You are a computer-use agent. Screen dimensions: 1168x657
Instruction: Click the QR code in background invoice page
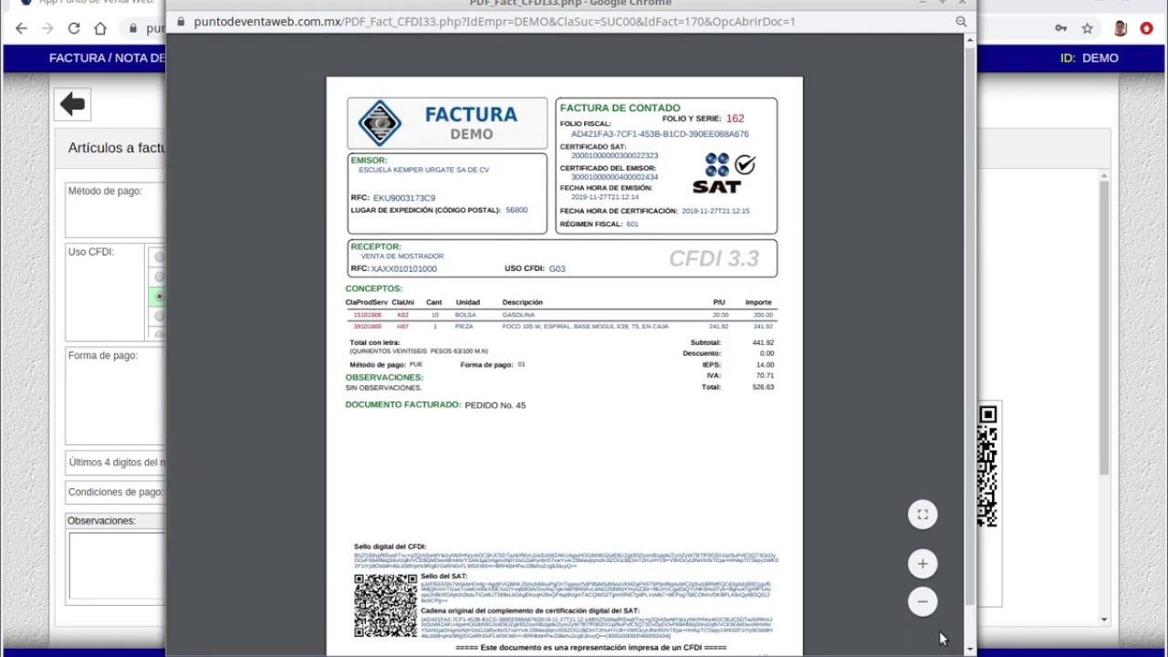(x=987, y=466)
